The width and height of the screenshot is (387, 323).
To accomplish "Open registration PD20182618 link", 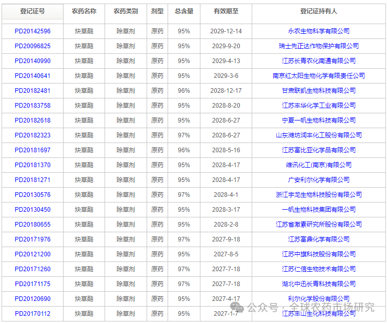I will [33, 120].
